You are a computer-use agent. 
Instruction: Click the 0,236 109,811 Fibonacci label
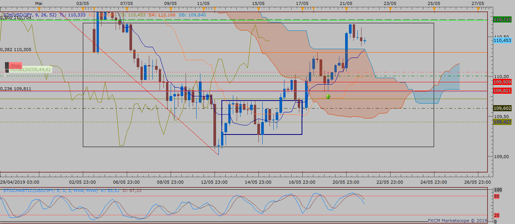click(16, 89)
